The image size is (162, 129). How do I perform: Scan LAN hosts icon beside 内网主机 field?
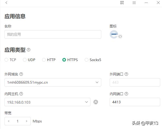pos(96,102)
